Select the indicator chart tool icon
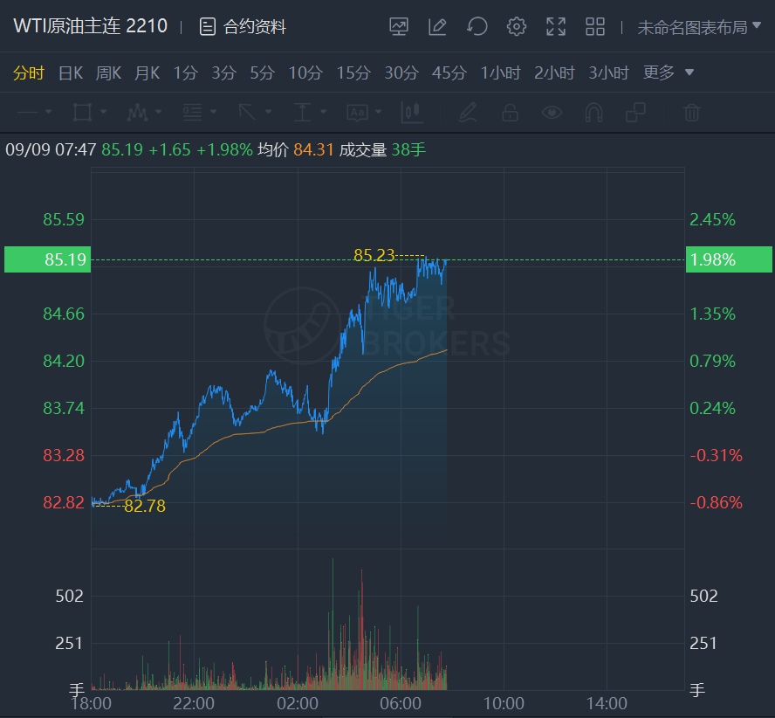Image resolution: width=775 pixels, height=718 pixels. (x=413, y=113)
